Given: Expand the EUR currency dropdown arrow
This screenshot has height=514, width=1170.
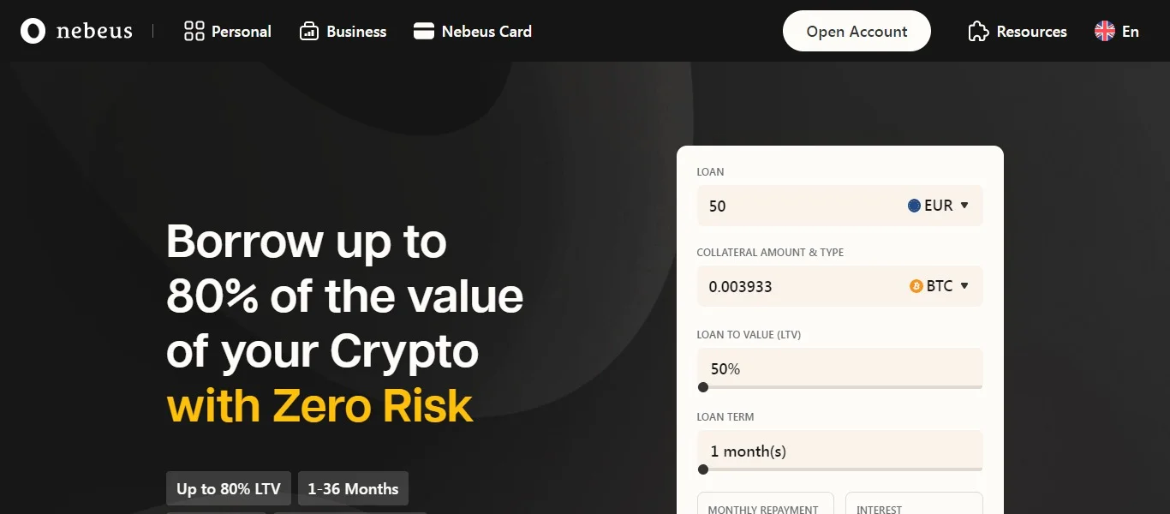Looking at the screenshot, I should coord(964,206).
